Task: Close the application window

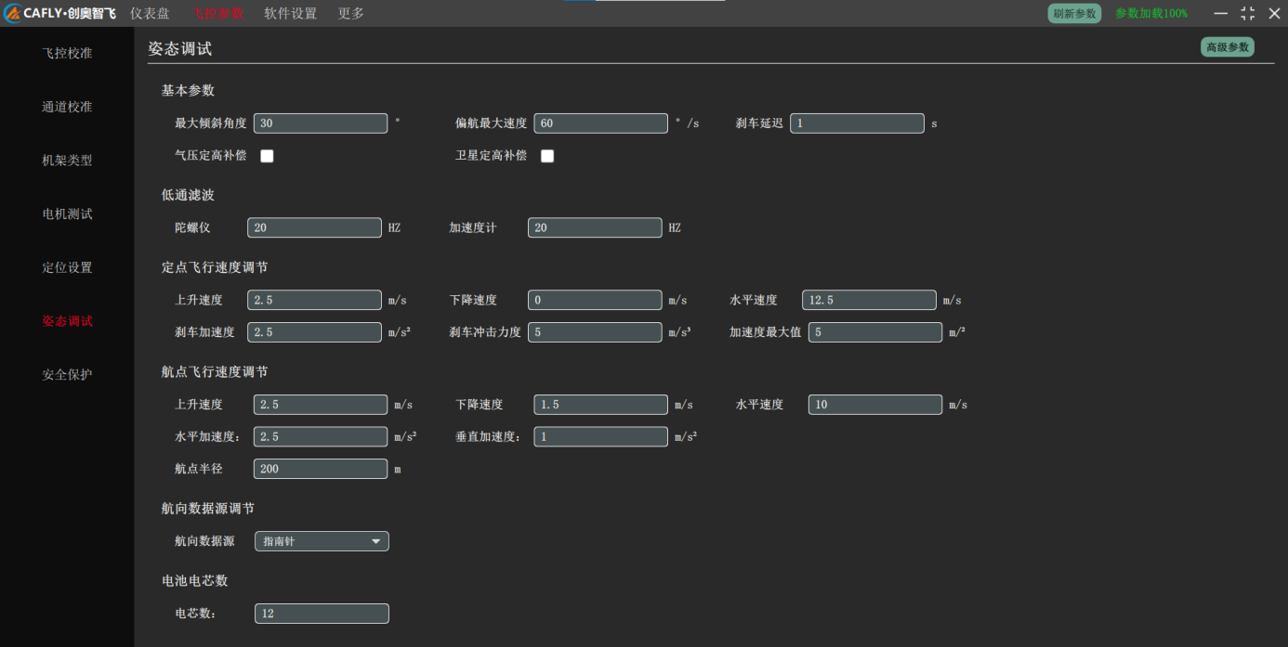Action: 1274,13
